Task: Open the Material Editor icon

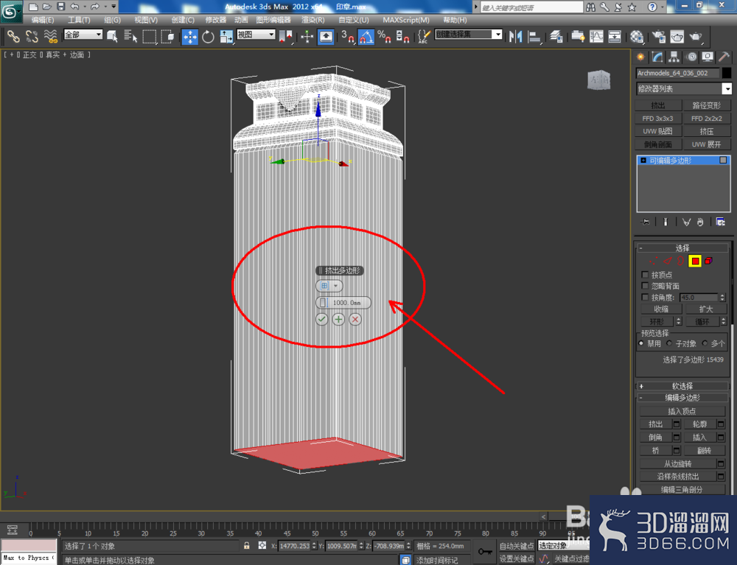Action: point(637,36)
